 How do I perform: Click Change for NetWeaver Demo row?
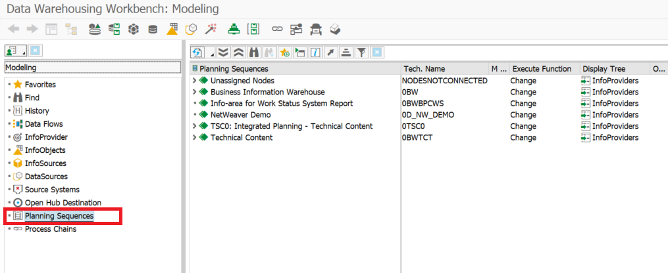[x=523, y=115]
